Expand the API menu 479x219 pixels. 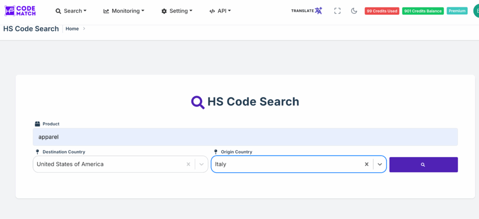(x=220, y=11)
